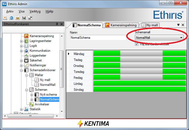
Task: Click the Kamerainspelning tree icon
Action: (26, 36)
